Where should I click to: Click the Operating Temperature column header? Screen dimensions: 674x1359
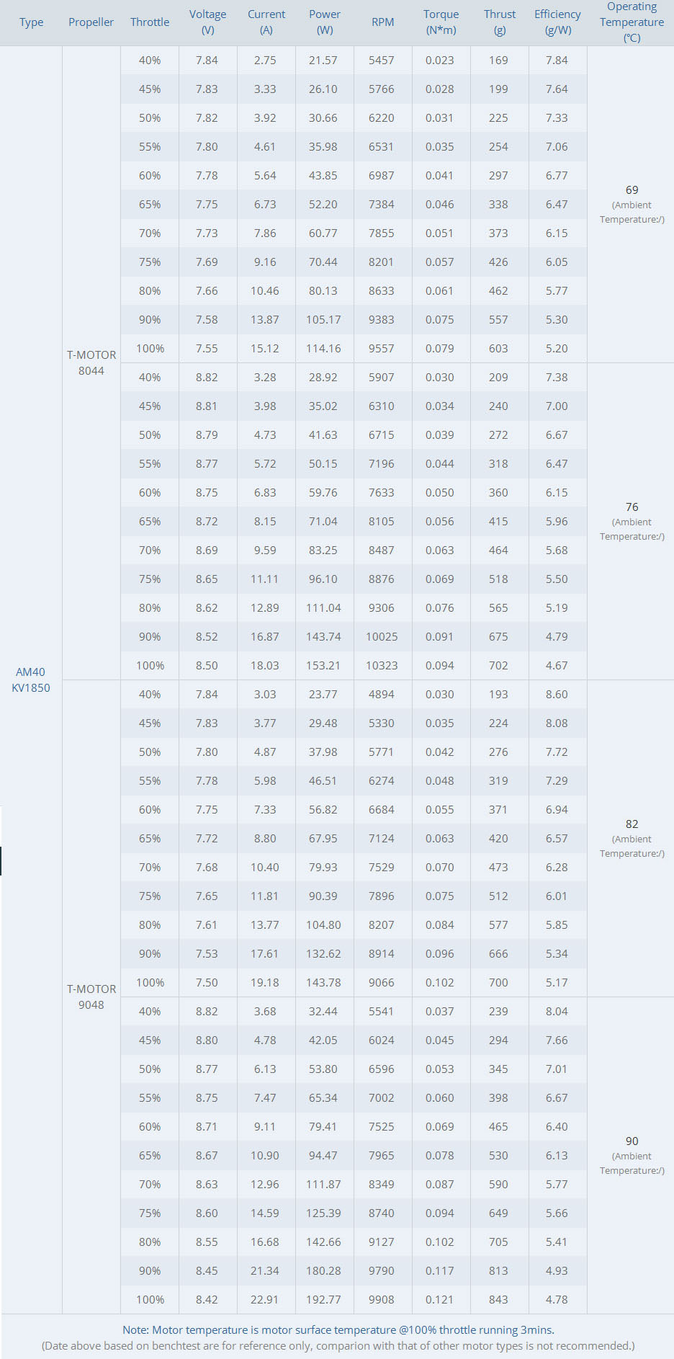[x=632, y=22]
